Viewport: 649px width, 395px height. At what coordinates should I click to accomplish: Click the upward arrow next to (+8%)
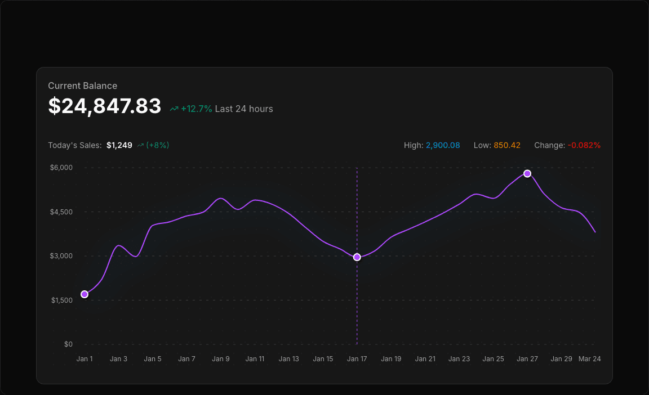coord(141,145)
